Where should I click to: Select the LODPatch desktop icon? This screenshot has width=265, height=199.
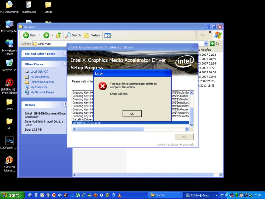pyautogui.click(x=9, y=143)
